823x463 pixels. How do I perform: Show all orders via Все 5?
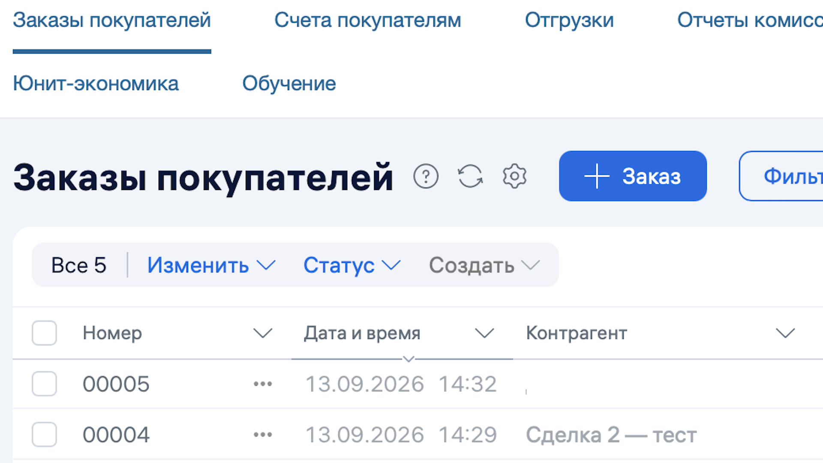pos(79,265)
